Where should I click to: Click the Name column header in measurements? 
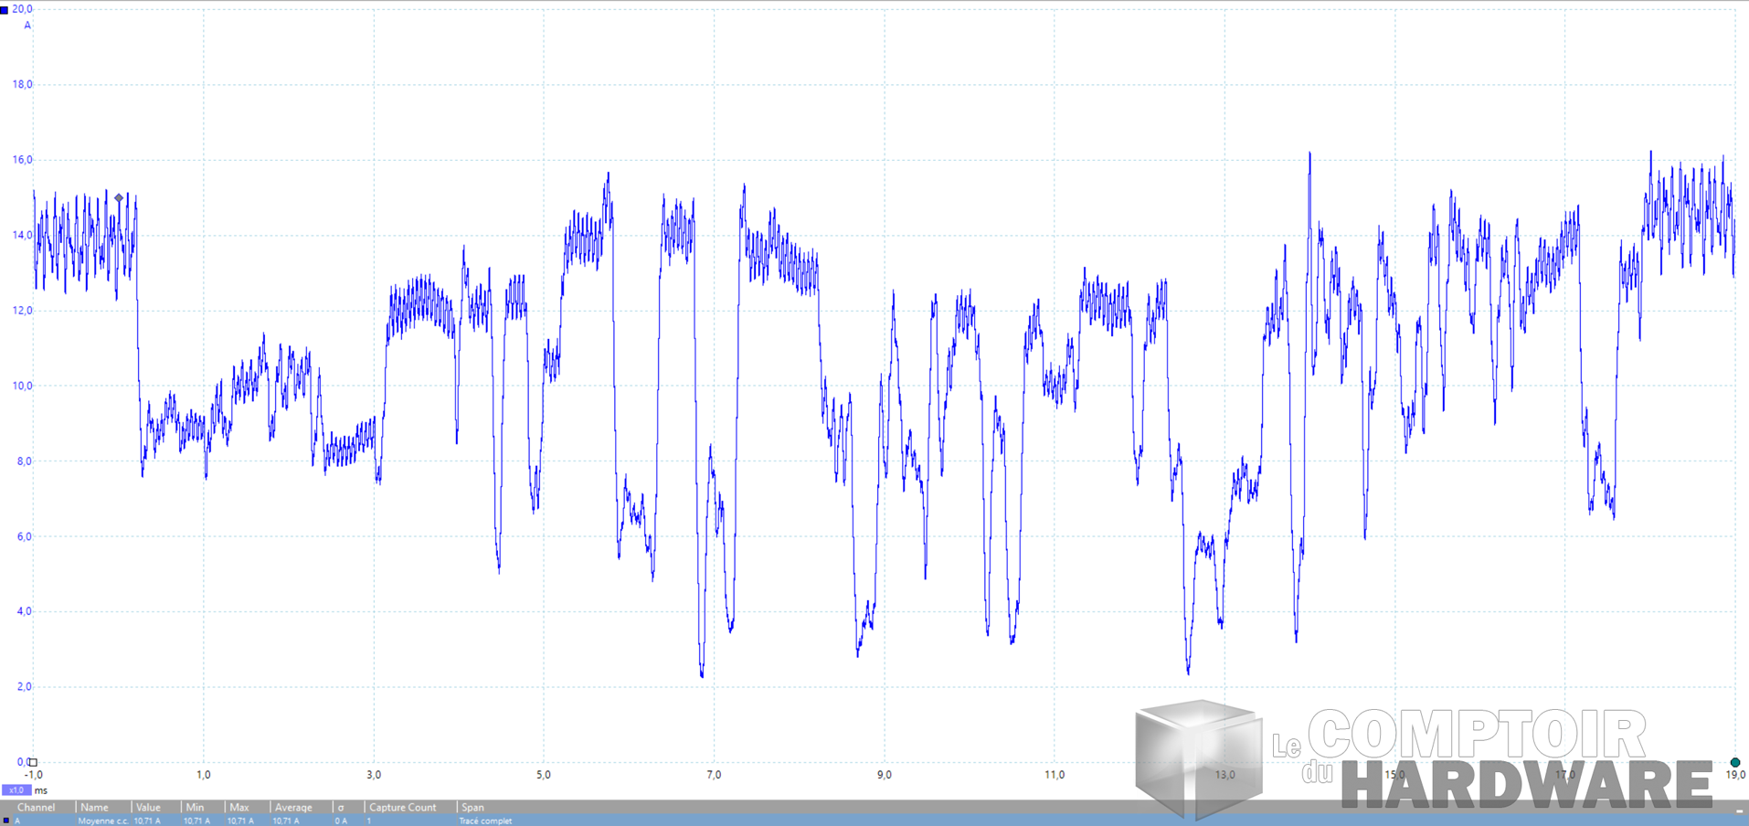(x=94, y=808)
